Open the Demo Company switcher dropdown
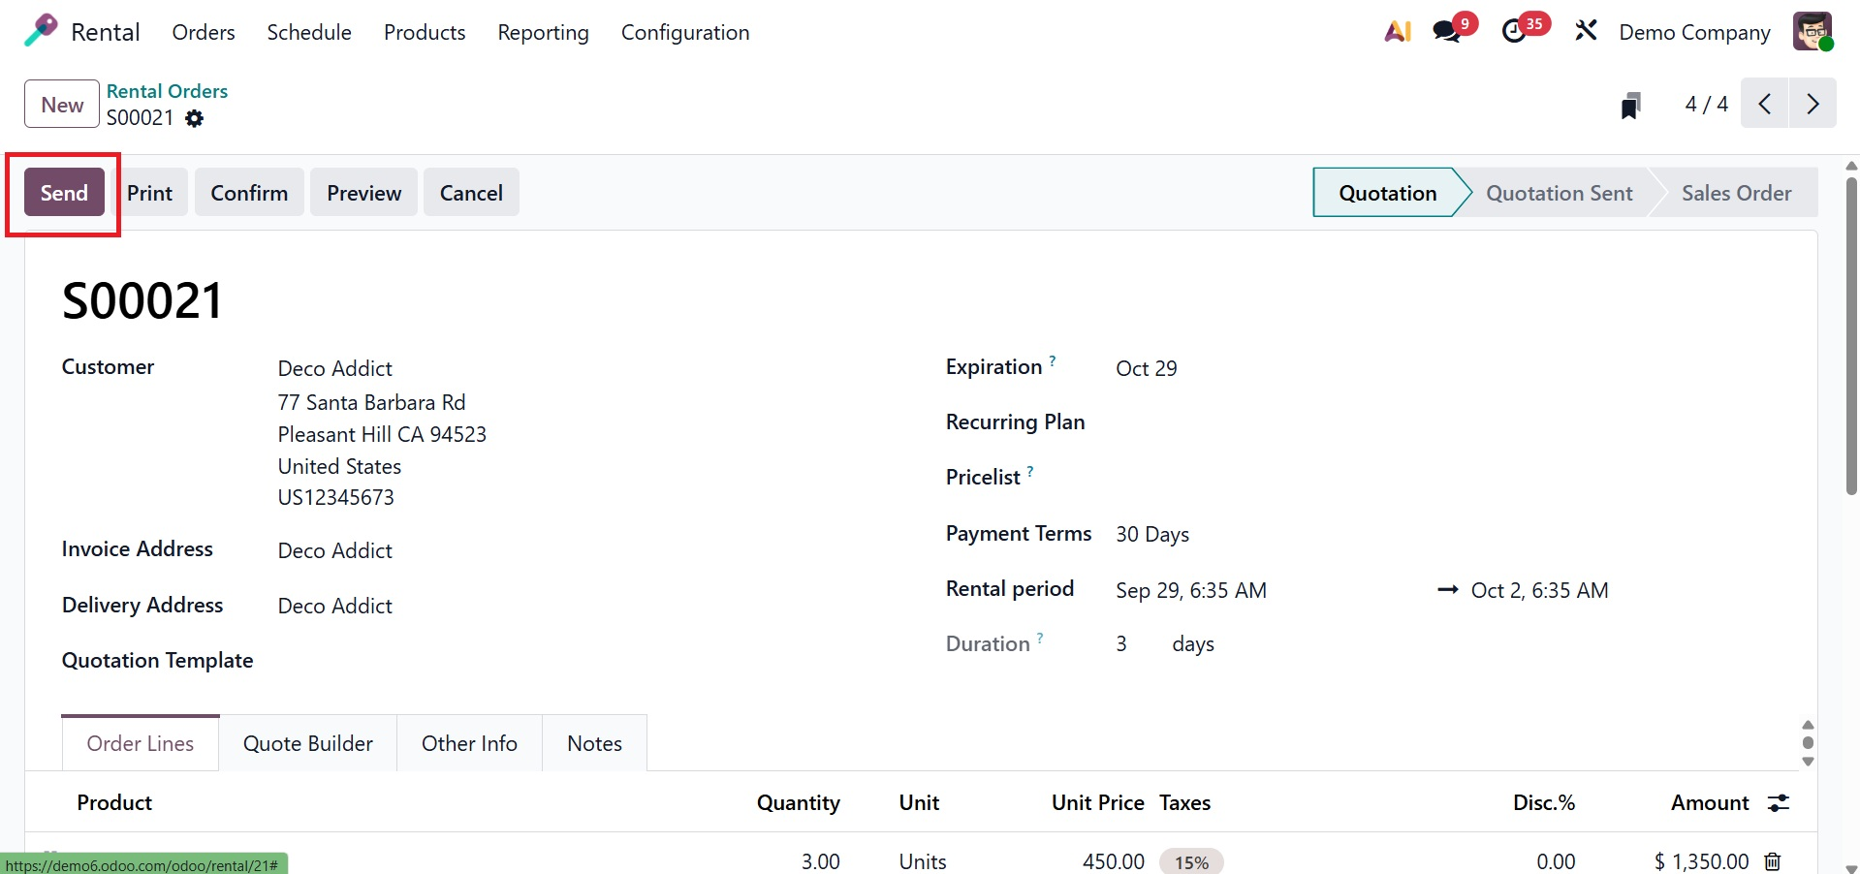 pos(1694,32)
